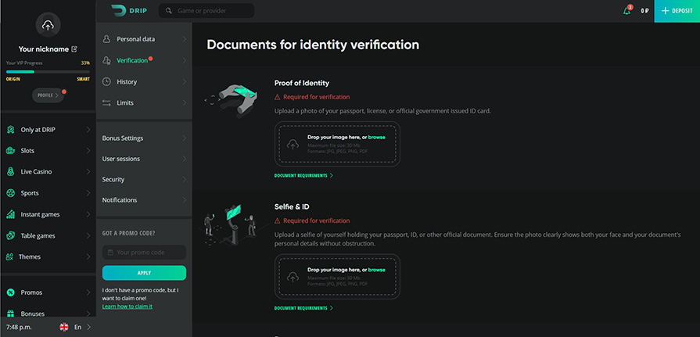This screenshot has width=700, height=337.
Task: Go to Security settings
Action: click(113, 179)
